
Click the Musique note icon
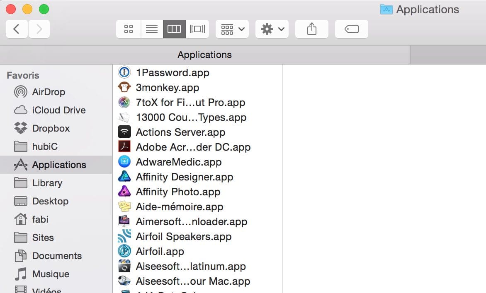21,274
